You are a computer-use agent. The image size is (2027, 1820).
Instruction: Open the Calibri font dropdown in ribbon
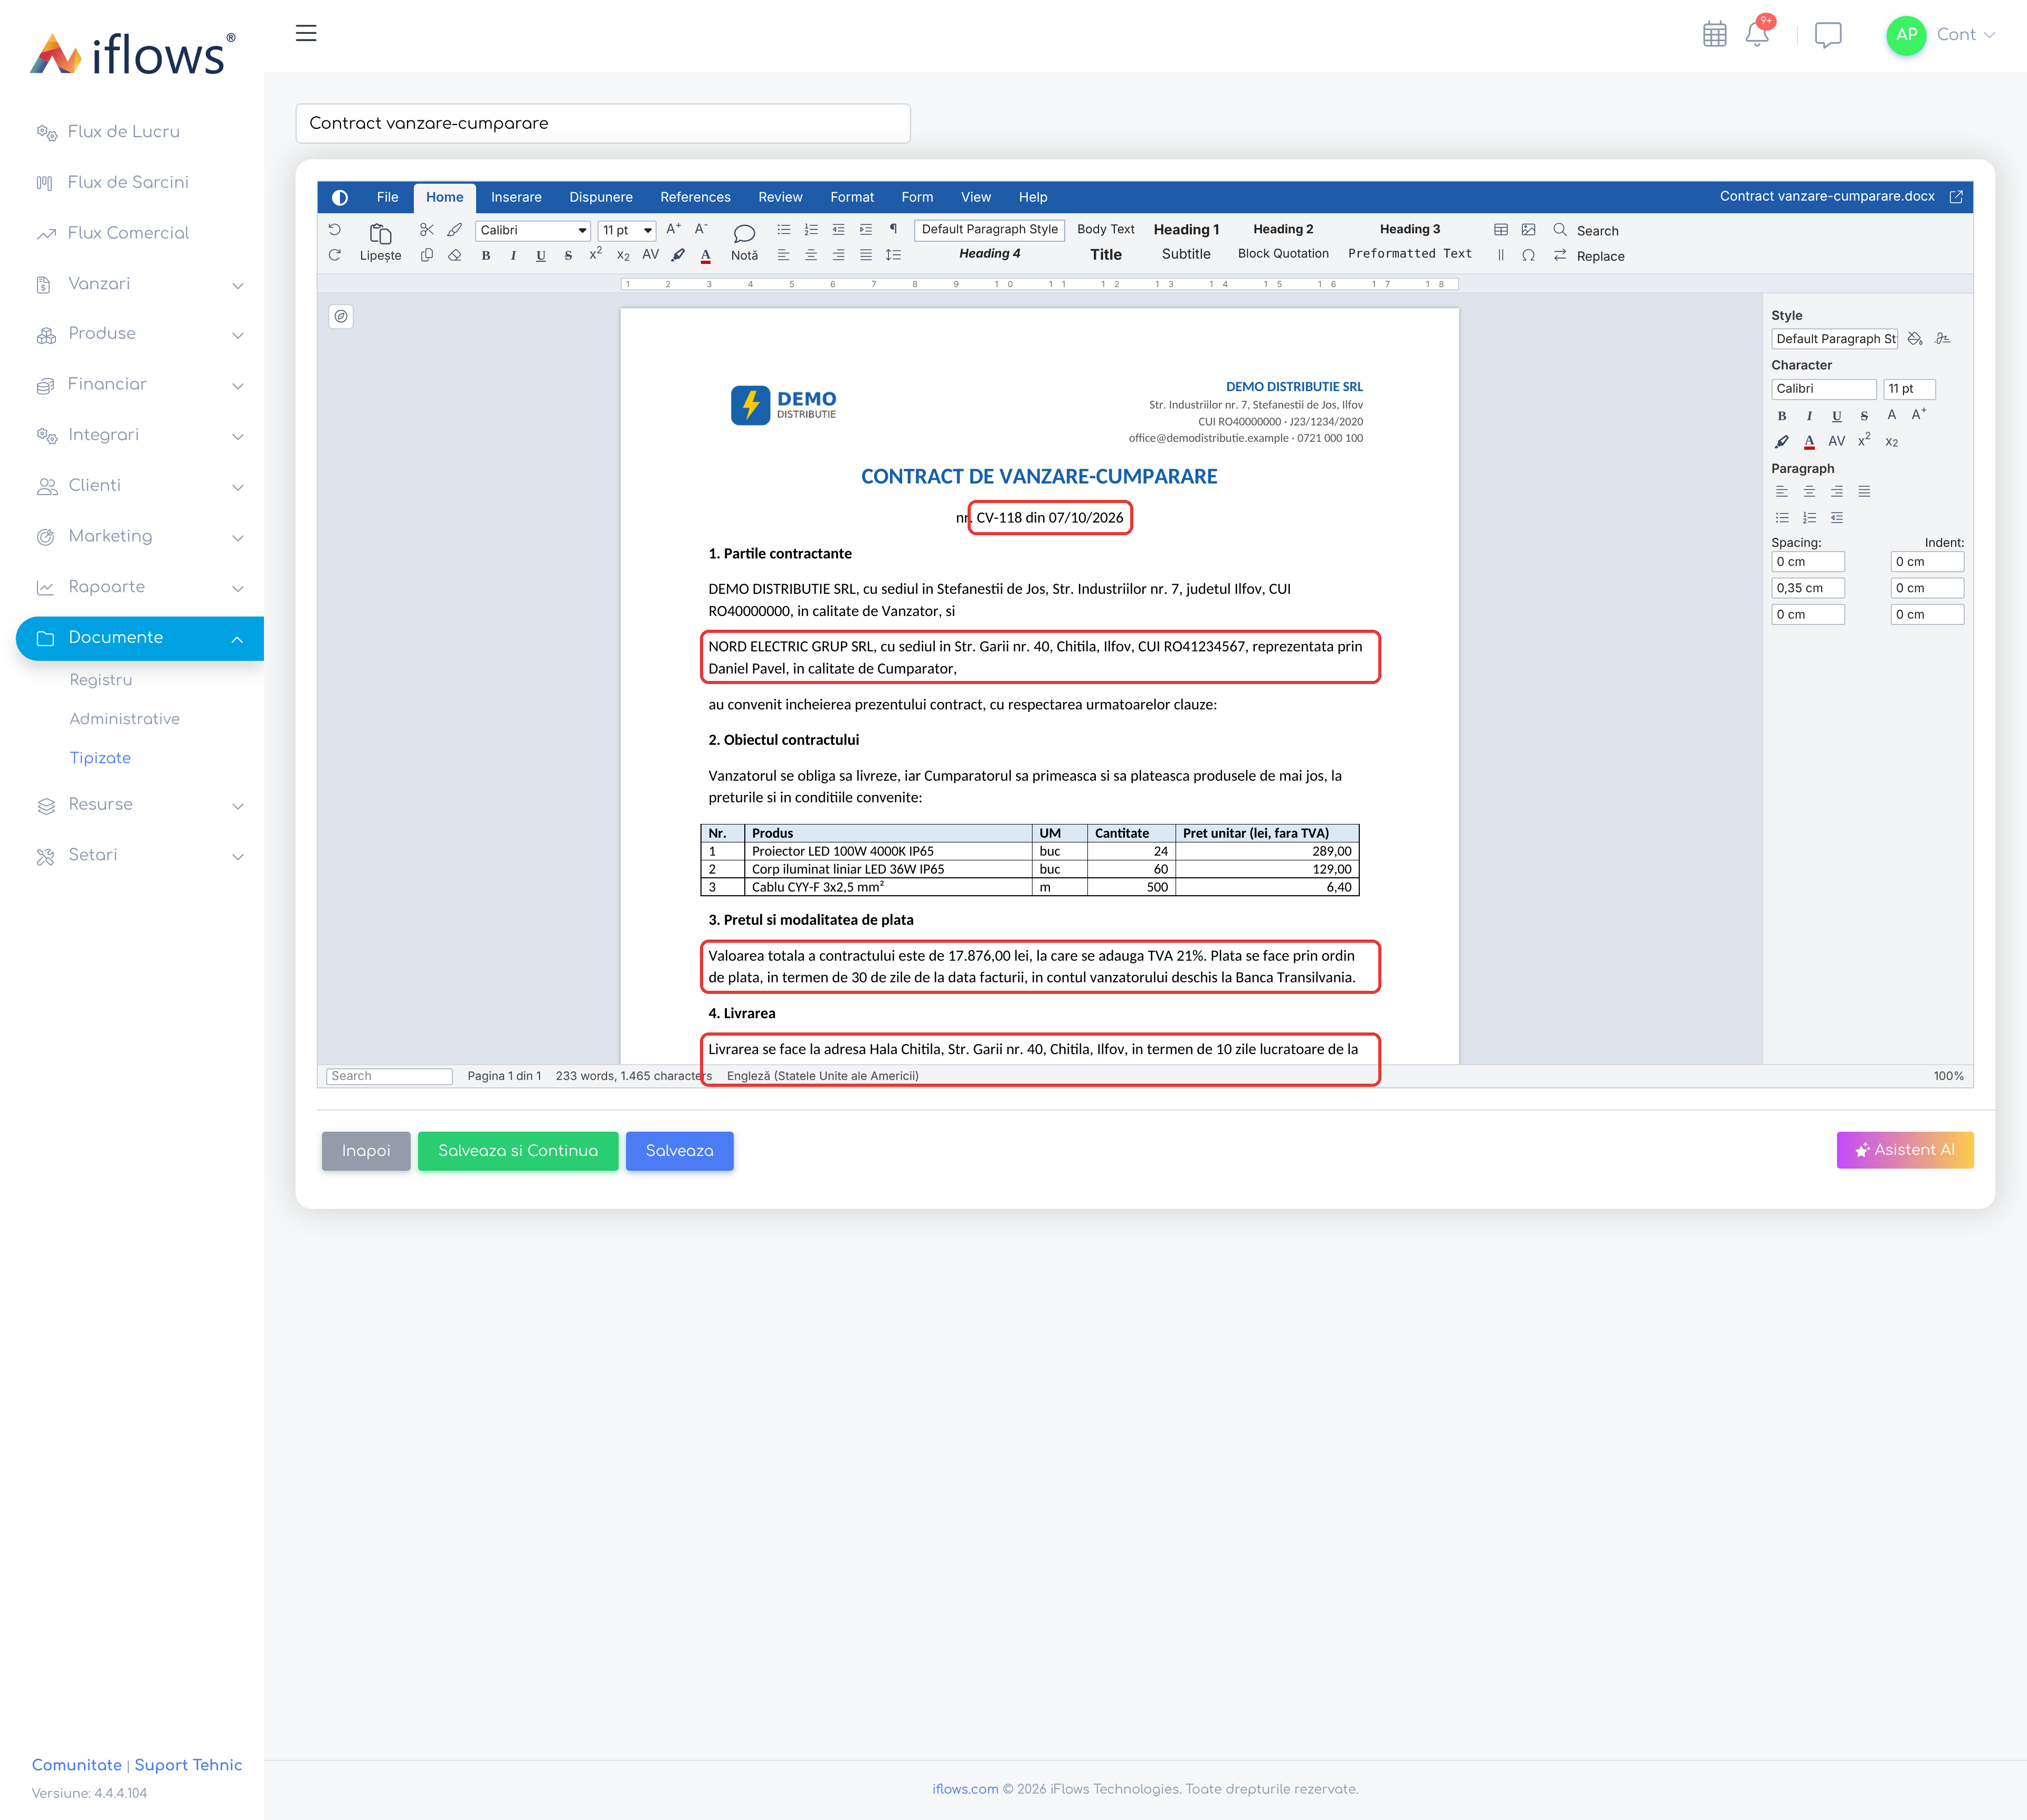tap(533, 230)
